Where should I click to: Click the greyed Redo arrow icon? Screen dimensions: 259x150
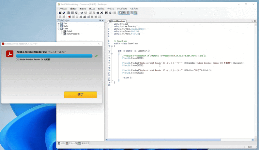pyautogui.click(x=85, y=13)
